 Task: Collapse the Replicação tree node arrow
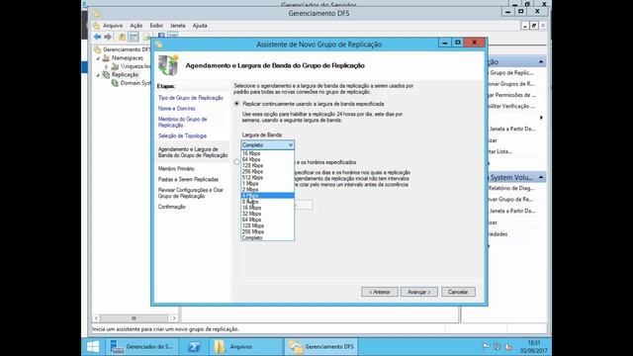pos(98,75)
